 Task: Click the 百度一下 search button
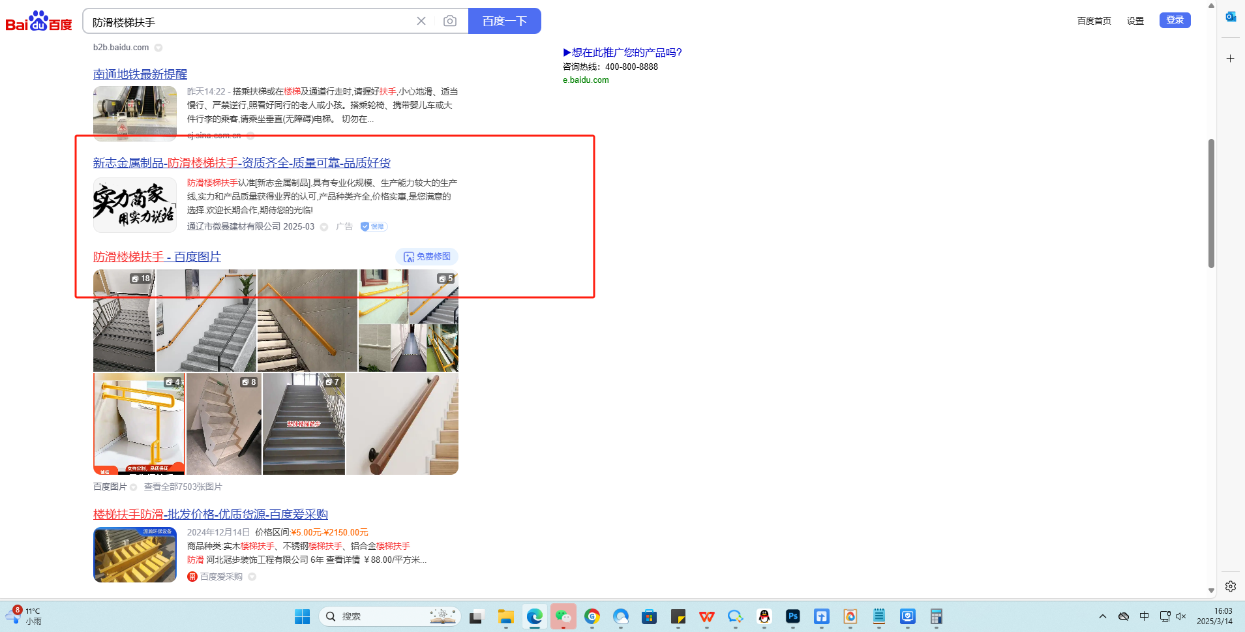click(x=505, y=21)
